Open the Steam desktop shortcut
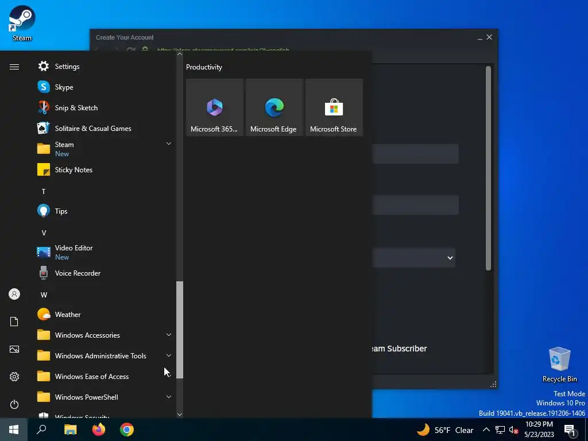The height and width of the screenshot is (441, 588). (x=22, y=23)
